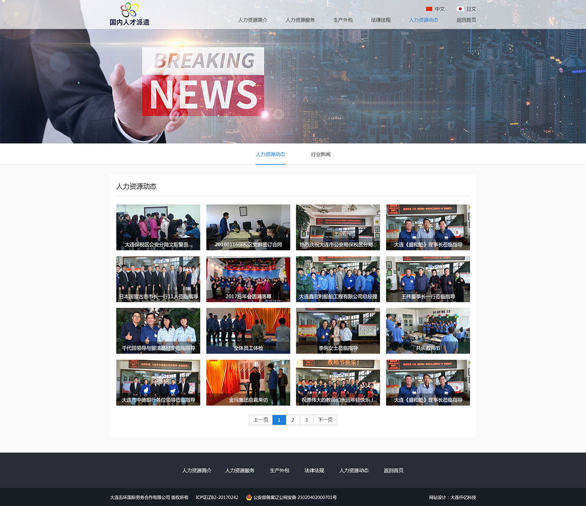Click the colorful flower site logo
The width and height of the screenshot is (586, 506).
129,10
